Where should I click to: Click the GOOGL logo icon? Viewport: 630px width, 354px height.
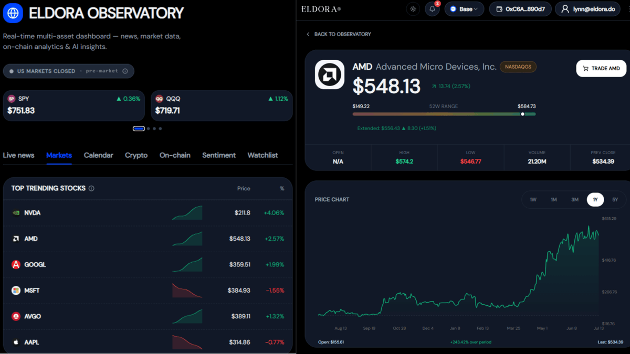16,264
